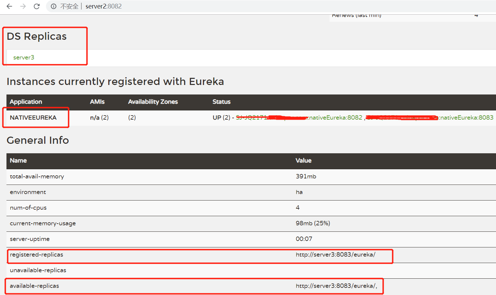Image resolution: width=496 pixels, height=295 pixels.
Task: Click the browser back navigation arrow
Action: pyautogui.click(x=9, y=6)
